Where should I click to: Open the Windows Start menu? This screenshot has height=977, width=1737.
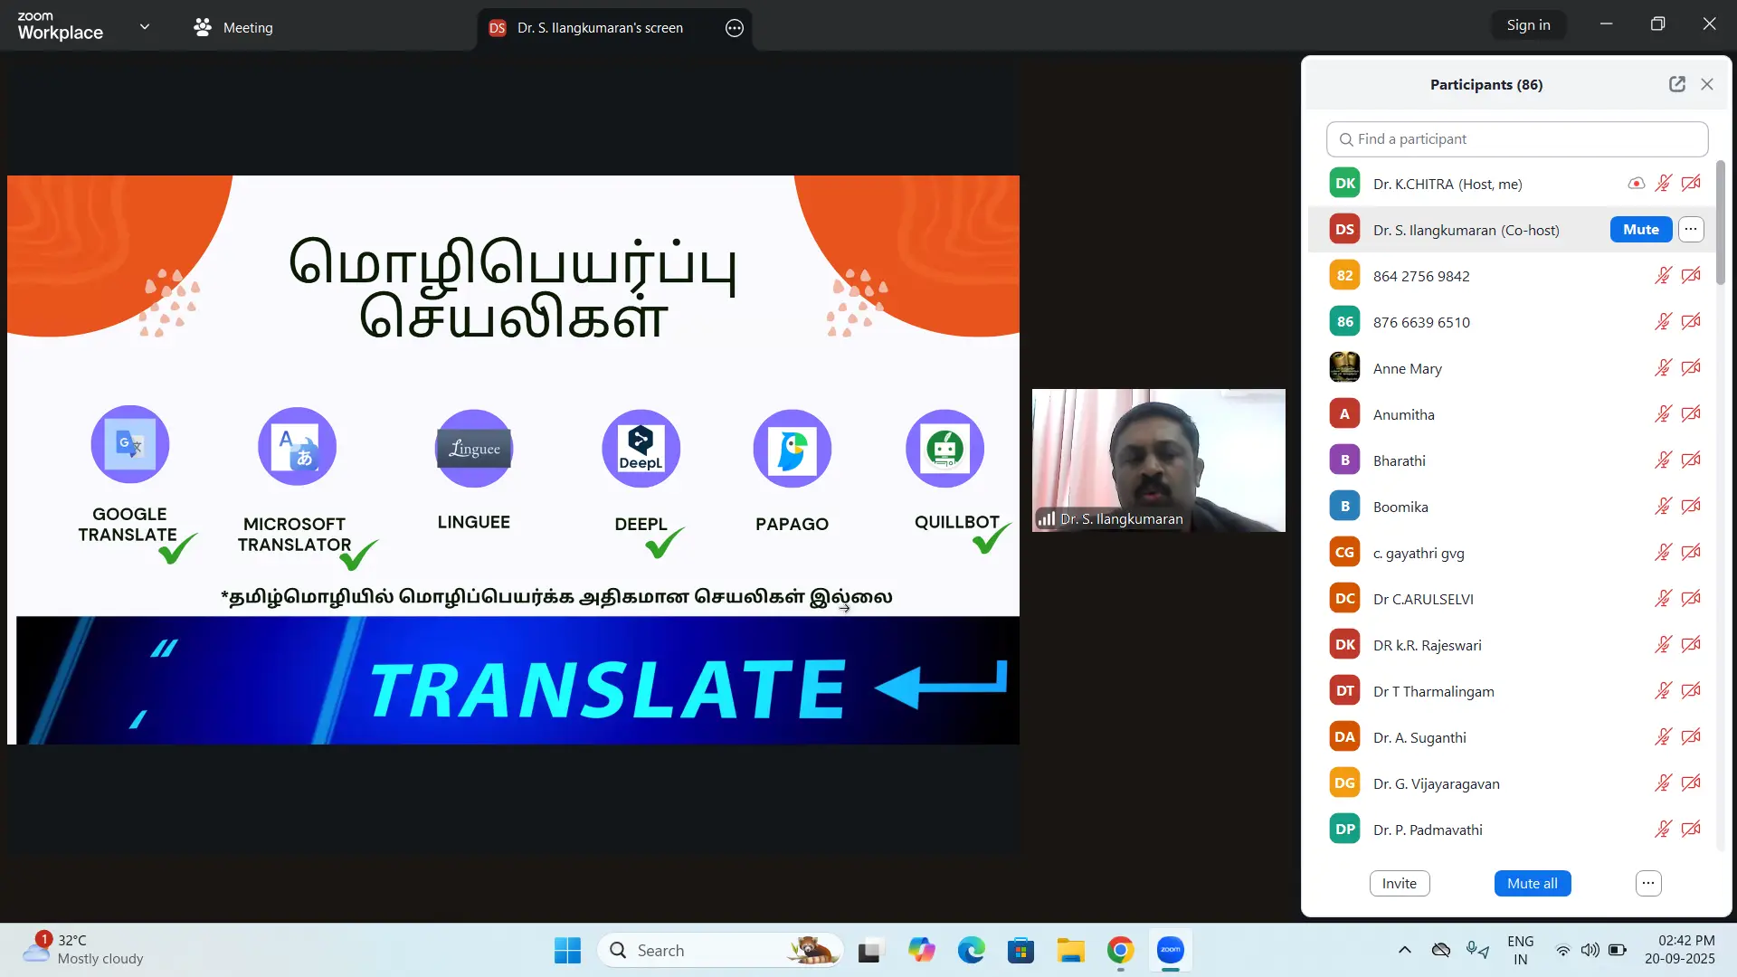(567, 951)
